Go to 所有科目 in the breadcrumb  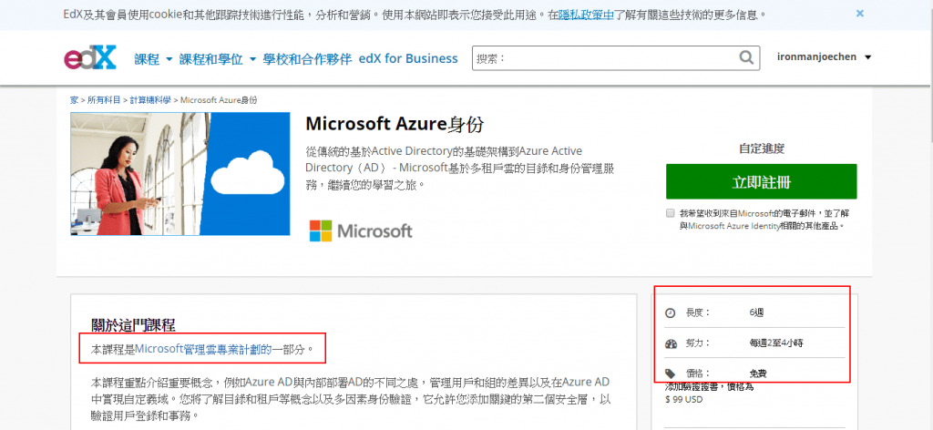point(104,100)
